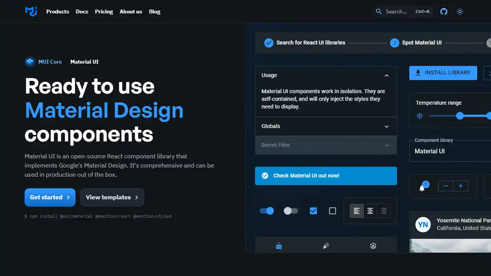
Task: Click the Spot Material UI step label
Action: pyautogui.click(x=422, y=43)
